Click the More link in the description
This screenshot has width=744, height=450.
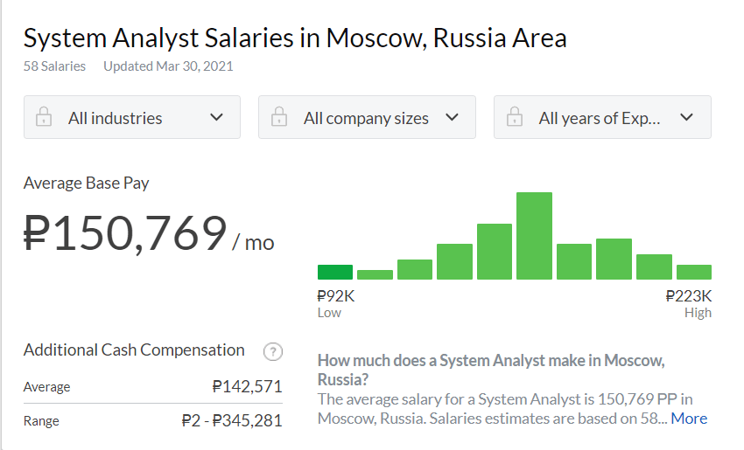point(689,419)
